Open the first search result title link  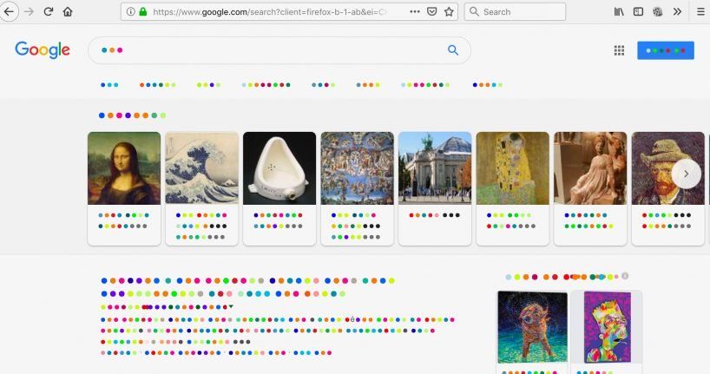coord(247,287)
